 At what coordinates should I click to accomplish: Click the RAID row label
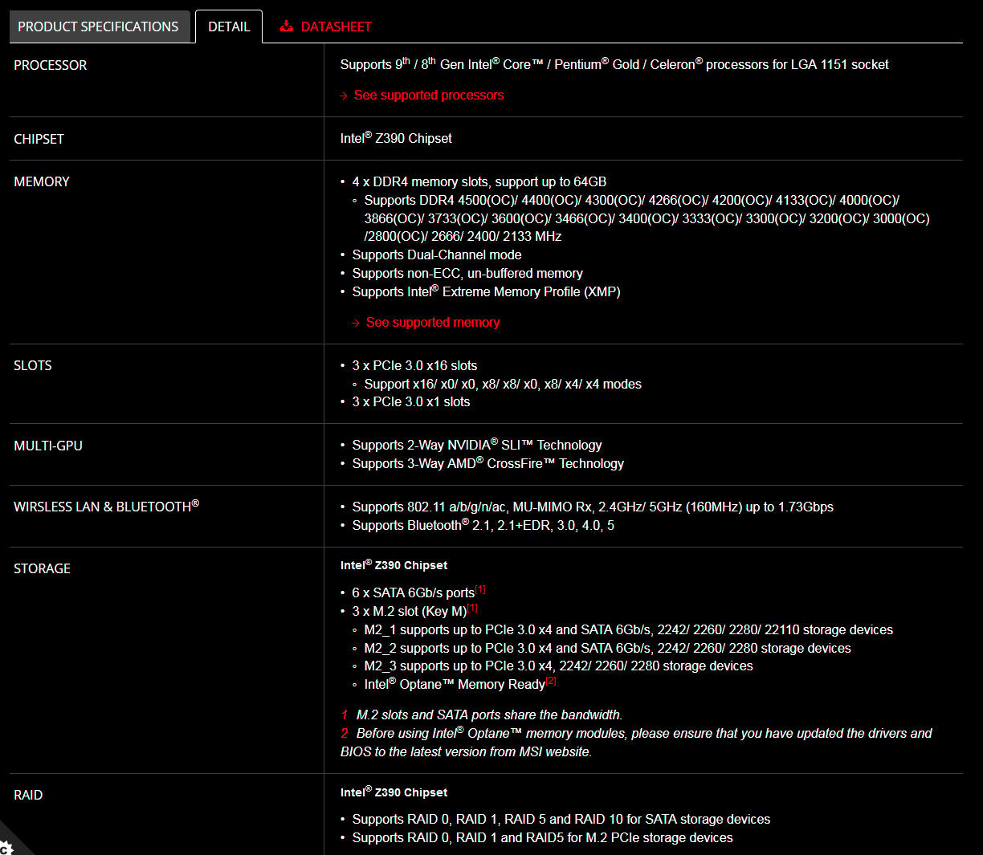[x=28, y=795]
